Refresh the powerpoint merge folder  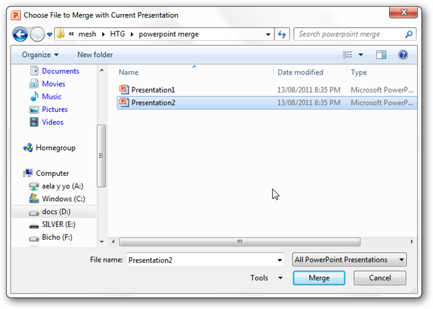click(282, 34)
